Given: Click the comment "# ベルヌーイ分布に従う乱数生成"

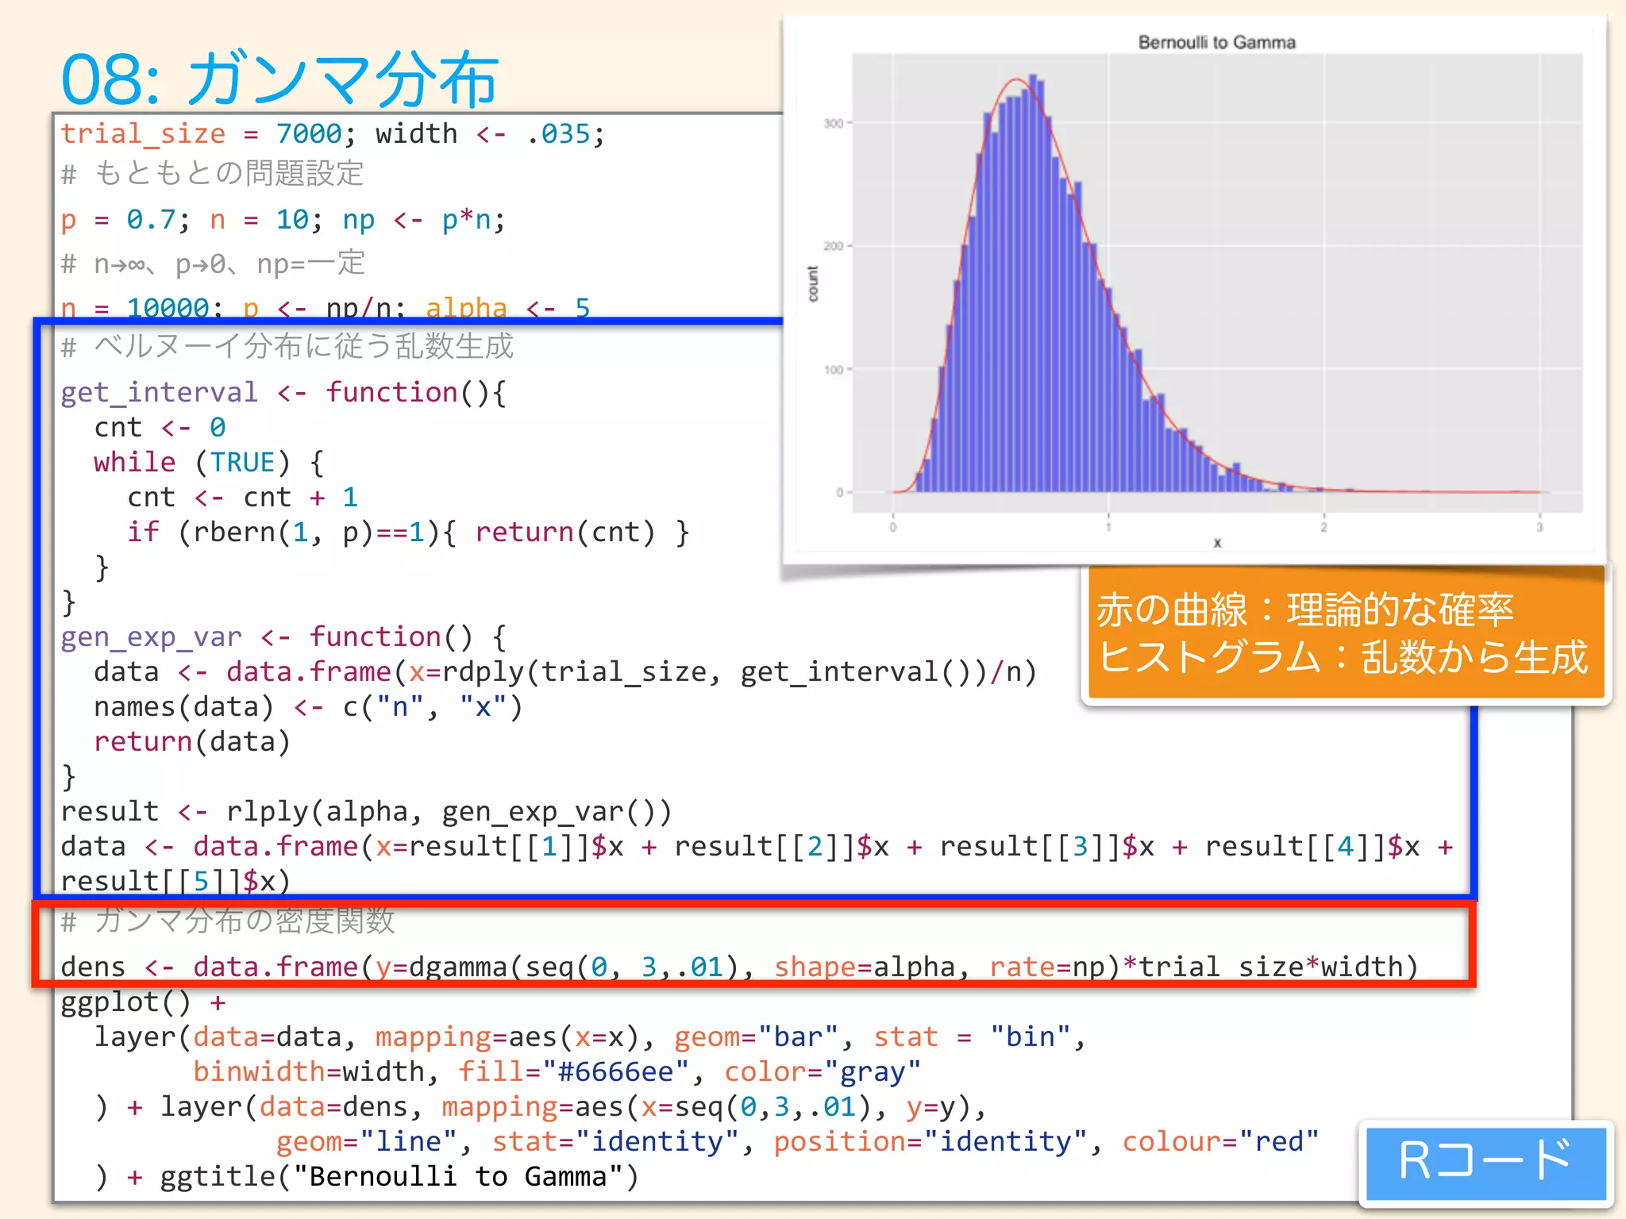Looking at the screenshot, I should coord(287,346).
